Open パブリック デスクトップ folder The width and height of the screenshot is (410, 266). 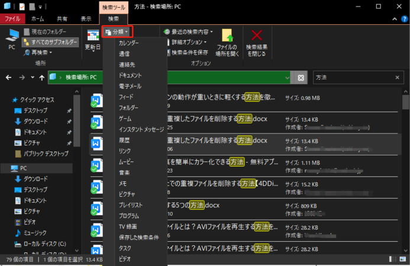pyautogui.click(x=42, y=154)
